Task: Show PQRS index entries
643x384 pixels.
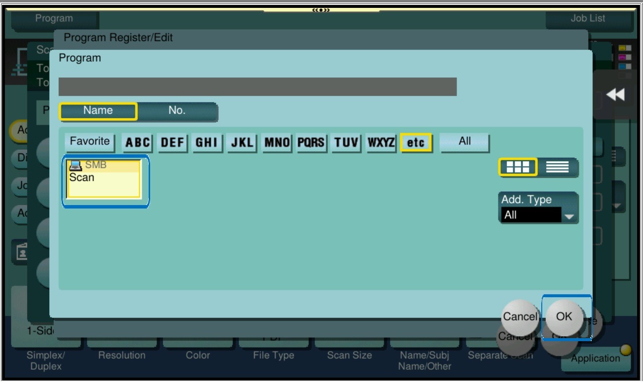Action: point(311,142)
